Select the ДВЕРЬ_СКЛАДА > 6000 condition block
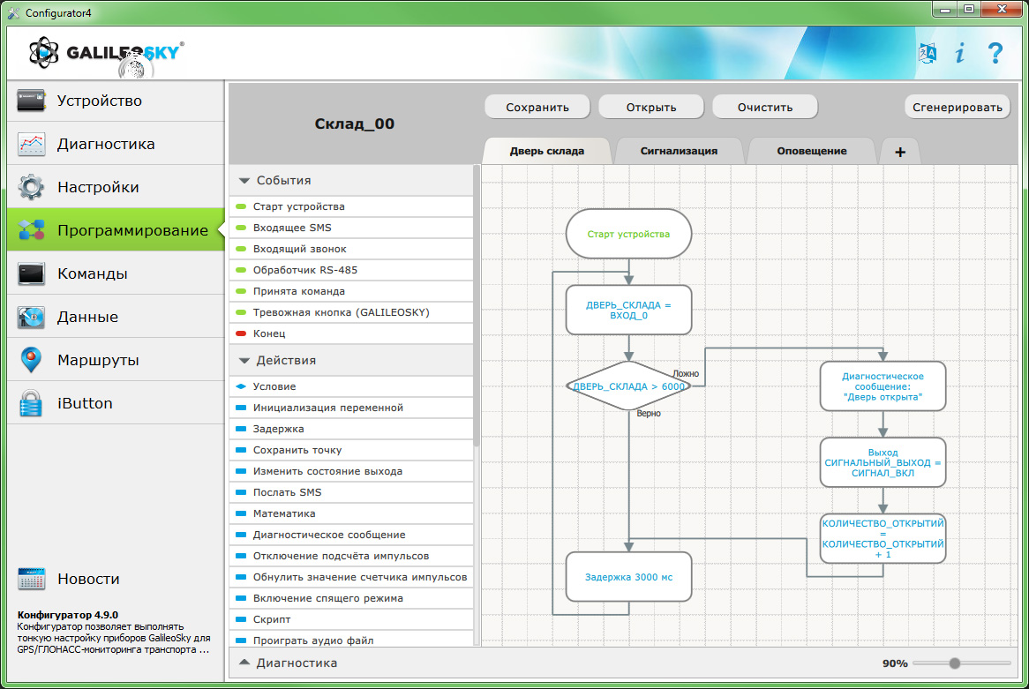This screenshot has height=689, width=1029. (628, 386)
